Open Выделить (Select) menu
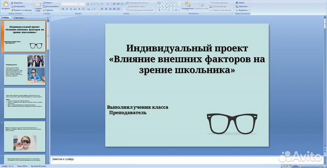Screen dimensions: 327x168 click(243, 10)
